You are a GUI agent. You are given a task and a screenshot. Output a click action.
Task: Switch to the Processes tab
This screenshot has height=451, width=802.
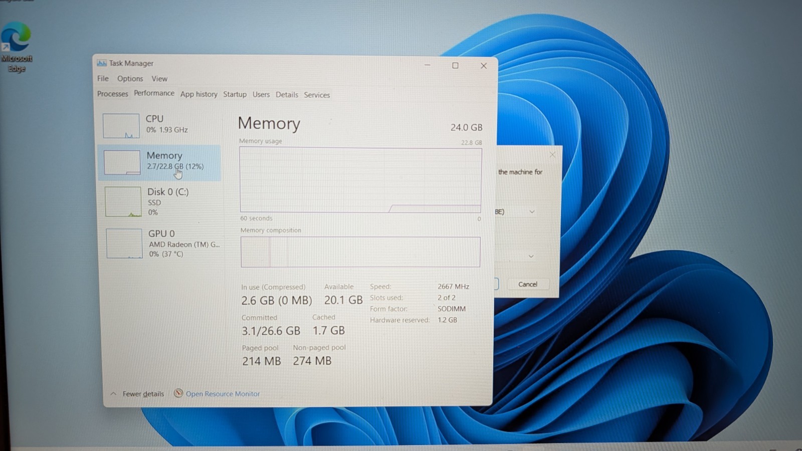113,94
